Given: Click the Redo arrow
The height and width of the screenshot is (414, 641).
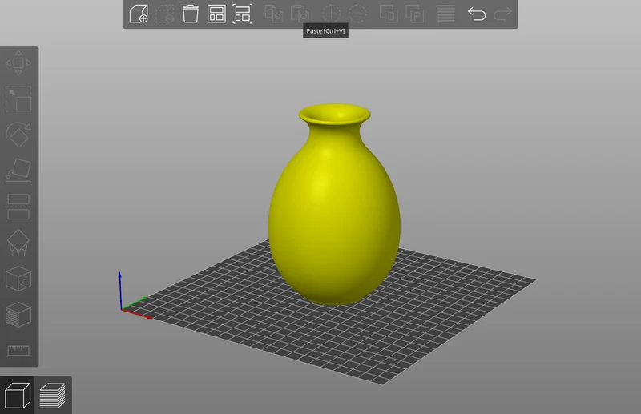Looking at the screenshot, I should (502, 14).
